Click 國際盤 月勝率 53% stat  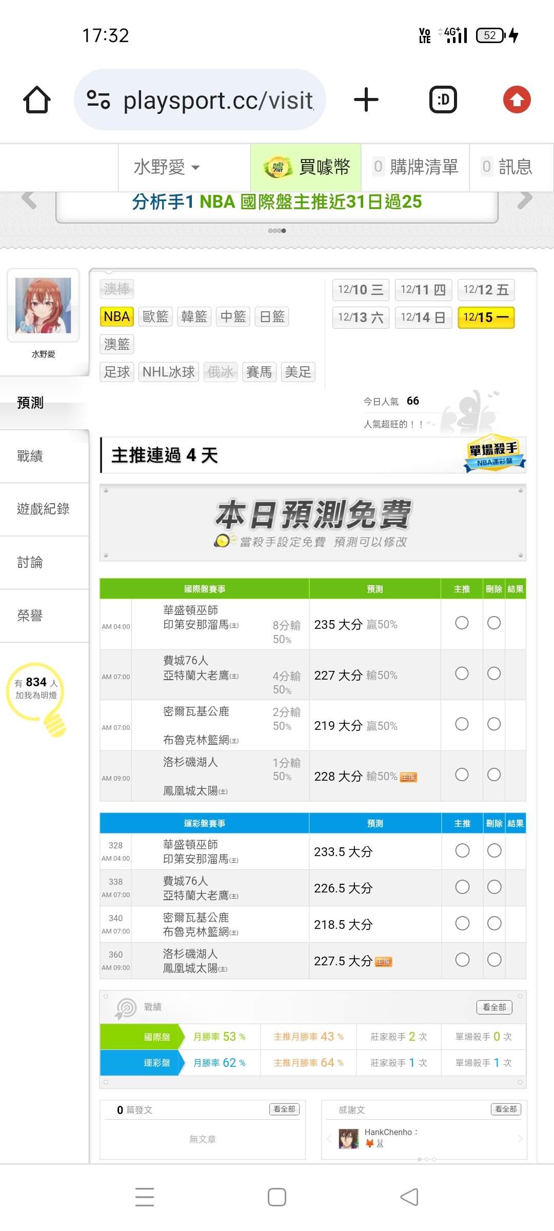tap(220, 1037)
